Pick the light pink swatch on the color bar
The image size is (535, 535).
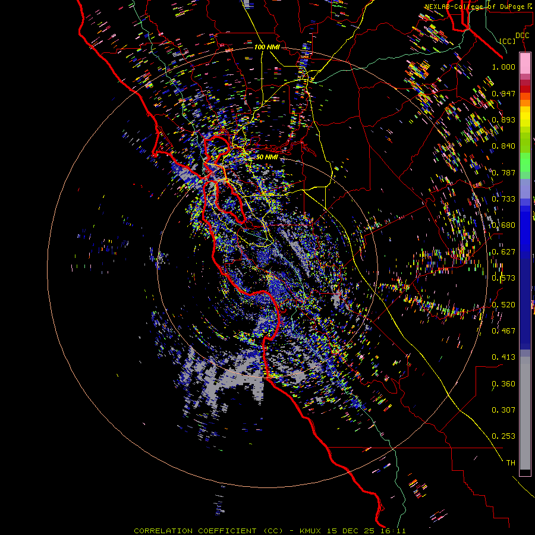click(525, 64)
